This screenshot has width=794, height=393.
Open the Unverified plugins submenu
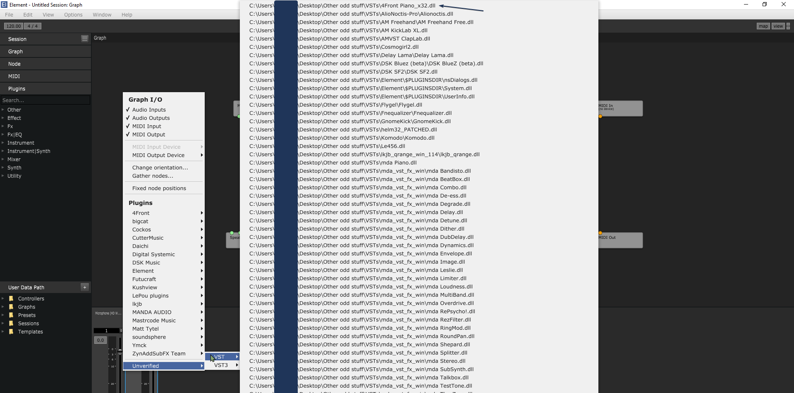pyautogui.click(x=164, y=366)
